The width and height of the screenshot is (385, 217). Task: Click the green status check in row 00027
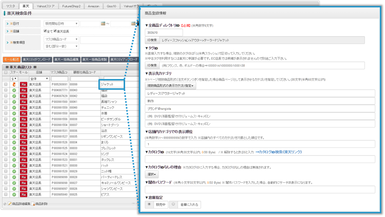point(14,183)
